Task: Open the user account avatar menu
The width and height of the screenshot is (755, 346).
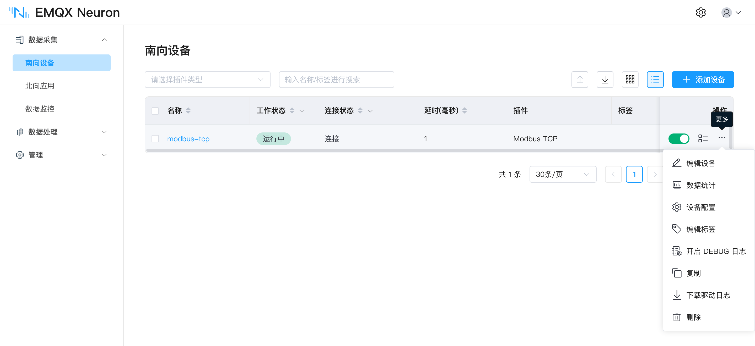Action: (x=731, y=13)
